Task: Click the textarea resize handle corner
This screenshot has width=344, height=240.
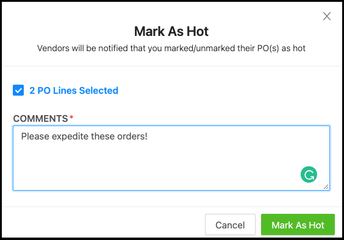Action: (326, 187)
